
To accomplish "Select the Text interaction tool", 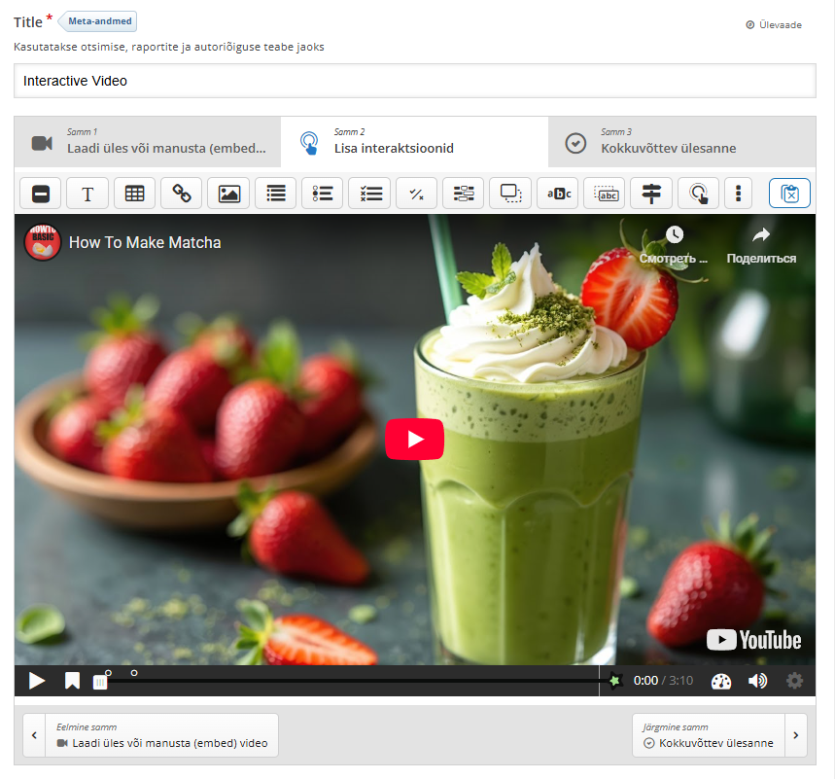I will [87, 194].
